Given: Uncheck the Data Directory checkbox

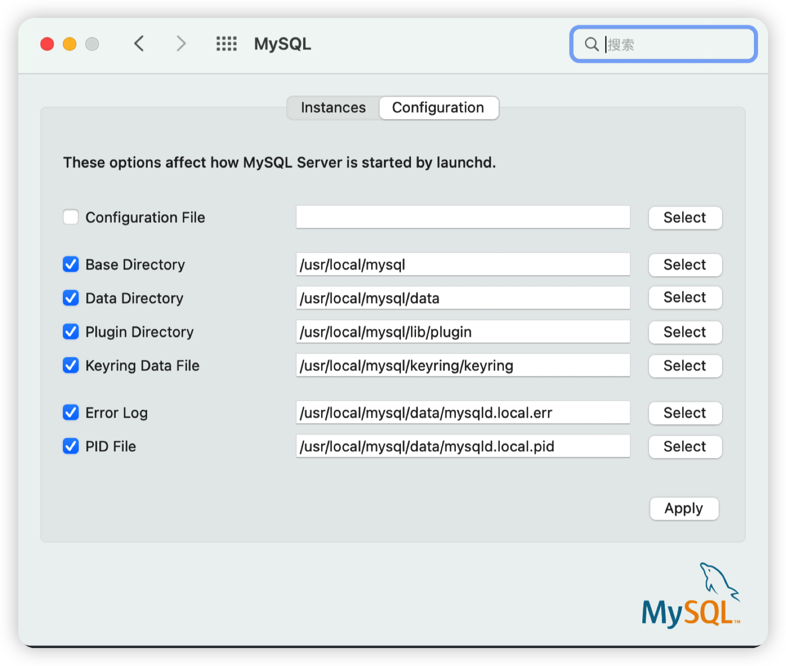Looking at the screenshot, I should (x=71, y=298).
